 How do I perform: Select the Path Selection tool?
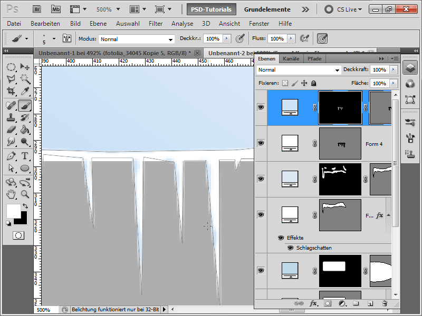coord(11,168)
